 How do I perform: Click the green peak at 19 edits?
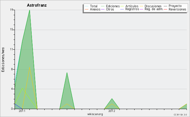[x=29, y=10]
